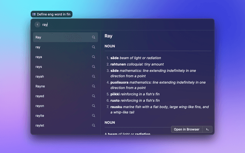Click the bold word säde in definition one
Image resolution: width=245 pixels, height=153 pixels.
click(114, 58)
